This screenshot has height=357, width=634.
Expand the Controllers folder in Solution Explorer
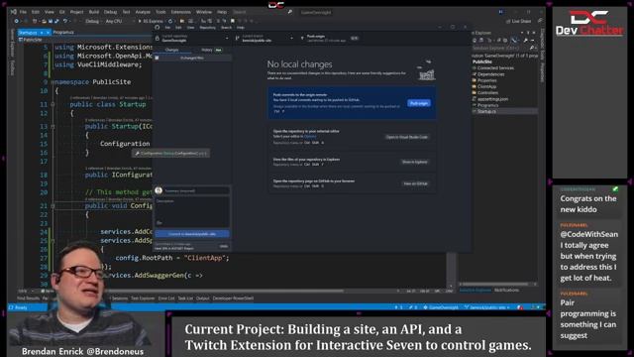pyautogui.click(x=487, y=92)
